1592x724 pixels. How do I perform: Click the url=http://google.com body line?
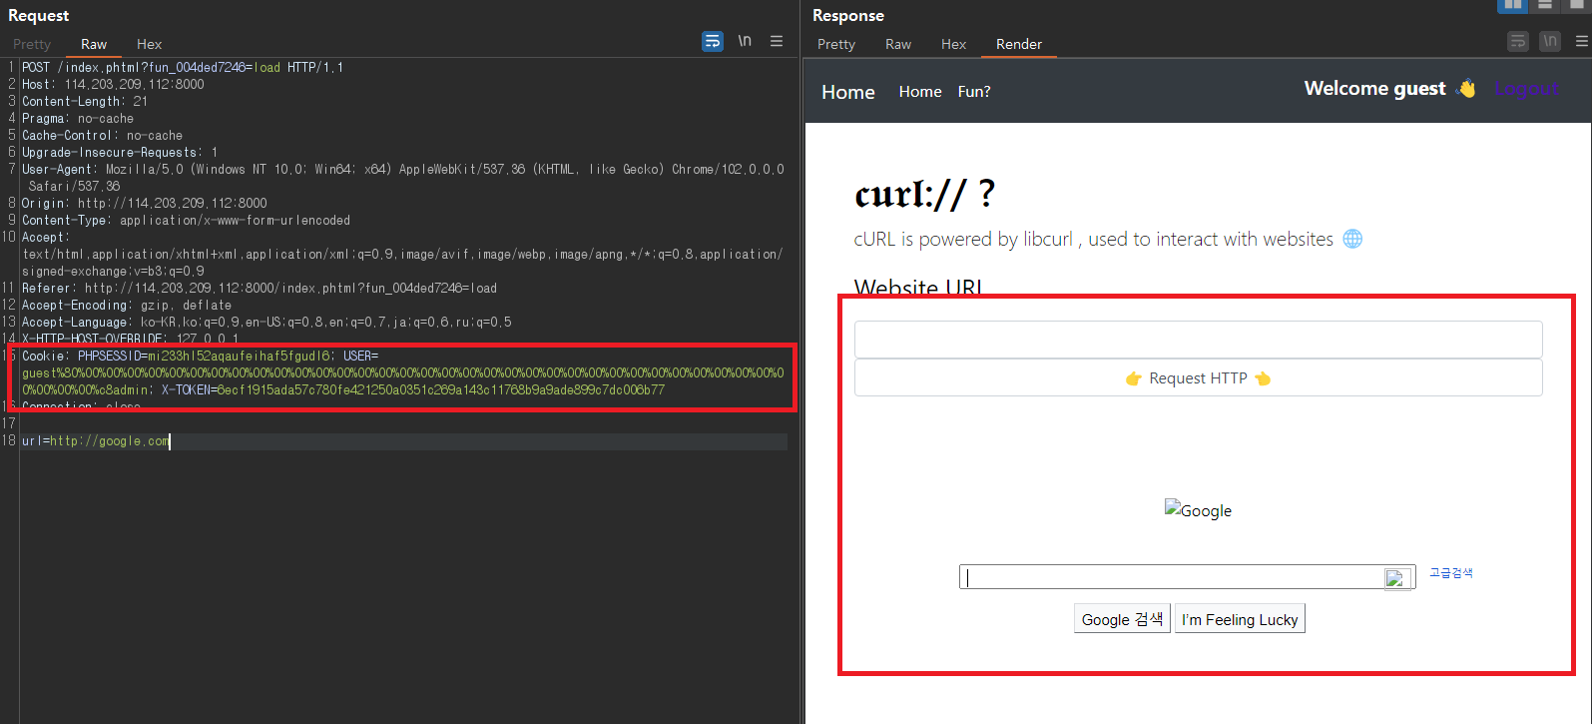pyautogui.click(x=96, y=440)
